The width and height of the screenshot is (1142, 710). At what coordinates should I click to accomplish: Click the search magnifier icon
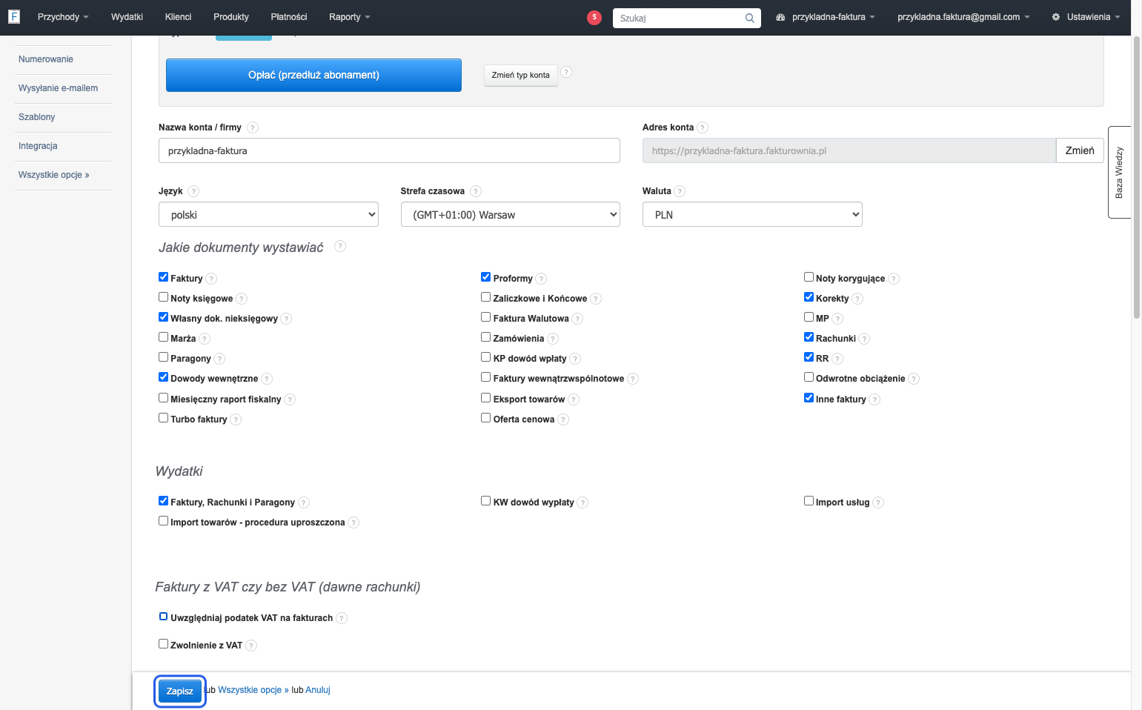coord(749,18)
